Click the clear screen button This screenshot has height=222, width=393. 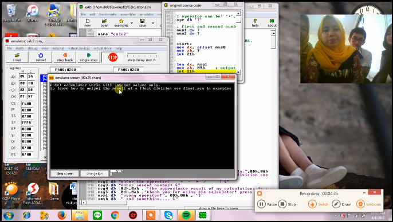pyautogui.click(x=65, y=173)
